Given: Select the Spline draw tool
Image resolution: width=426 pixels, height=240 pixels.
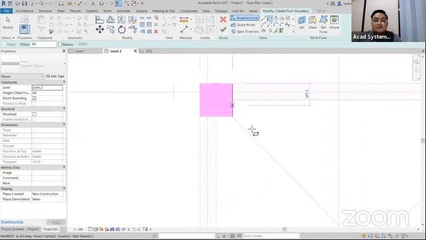Looking at the screenshot, I should click(288, 25).
